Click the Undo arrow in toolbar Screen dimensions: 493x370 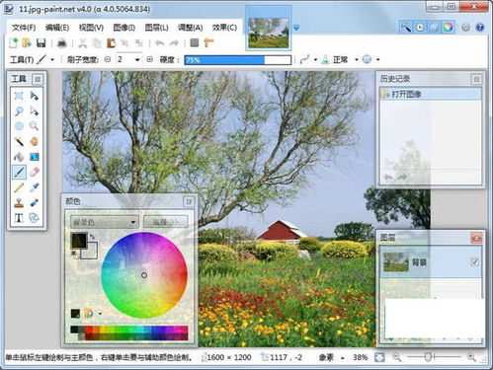160,42
